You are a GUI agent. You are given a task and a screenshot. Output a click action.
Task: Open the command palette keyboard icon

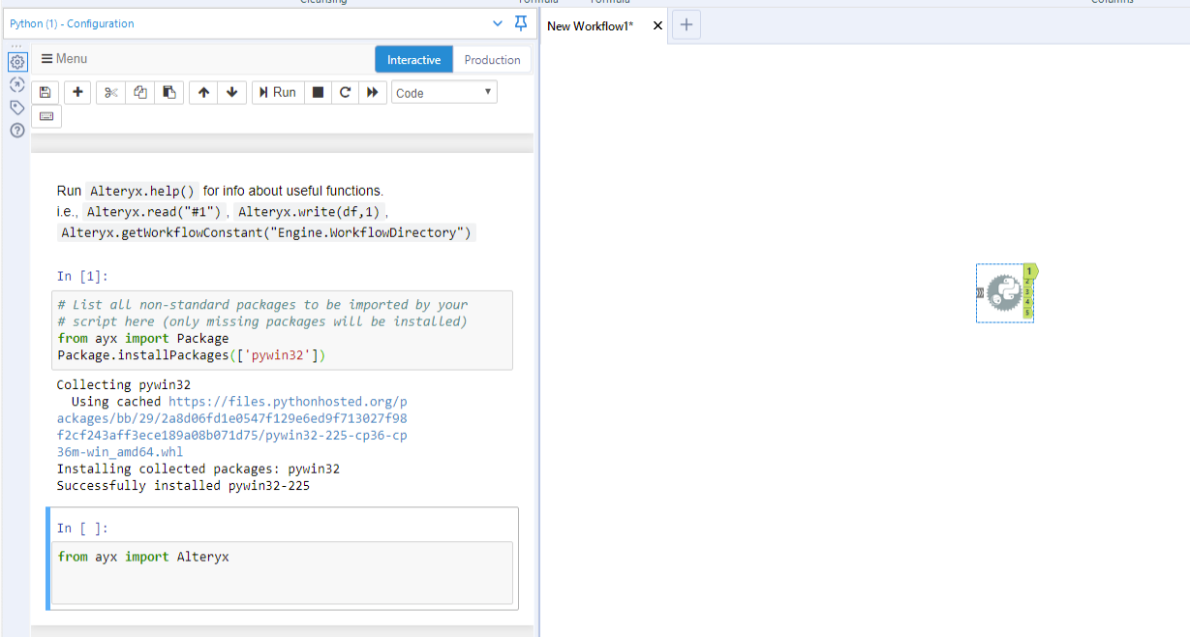pyautogui.click(x=46, y=115)
